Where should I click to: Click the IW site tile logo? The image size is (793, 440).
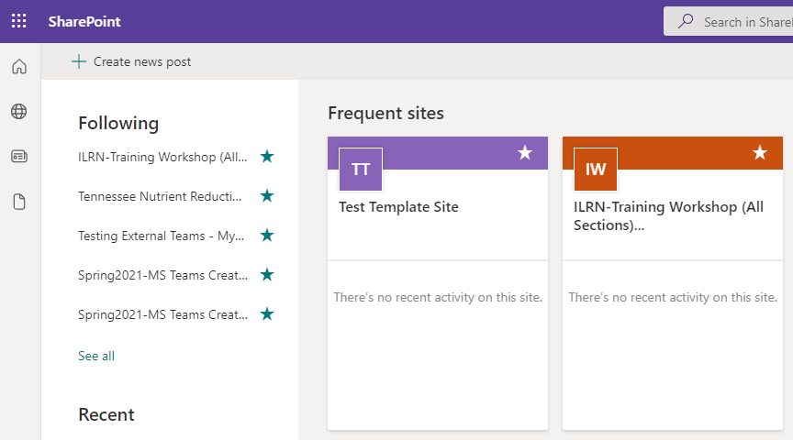596,170
